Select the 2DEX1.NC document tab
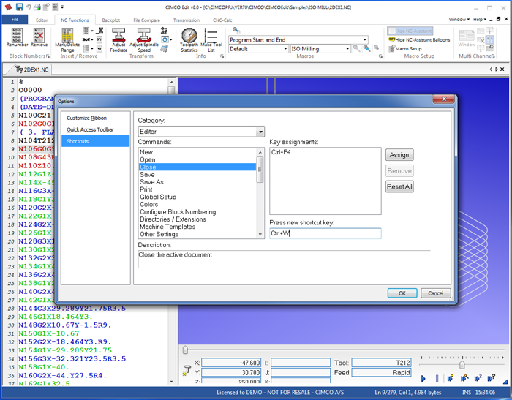512x400 pixels. coord(32,69)
